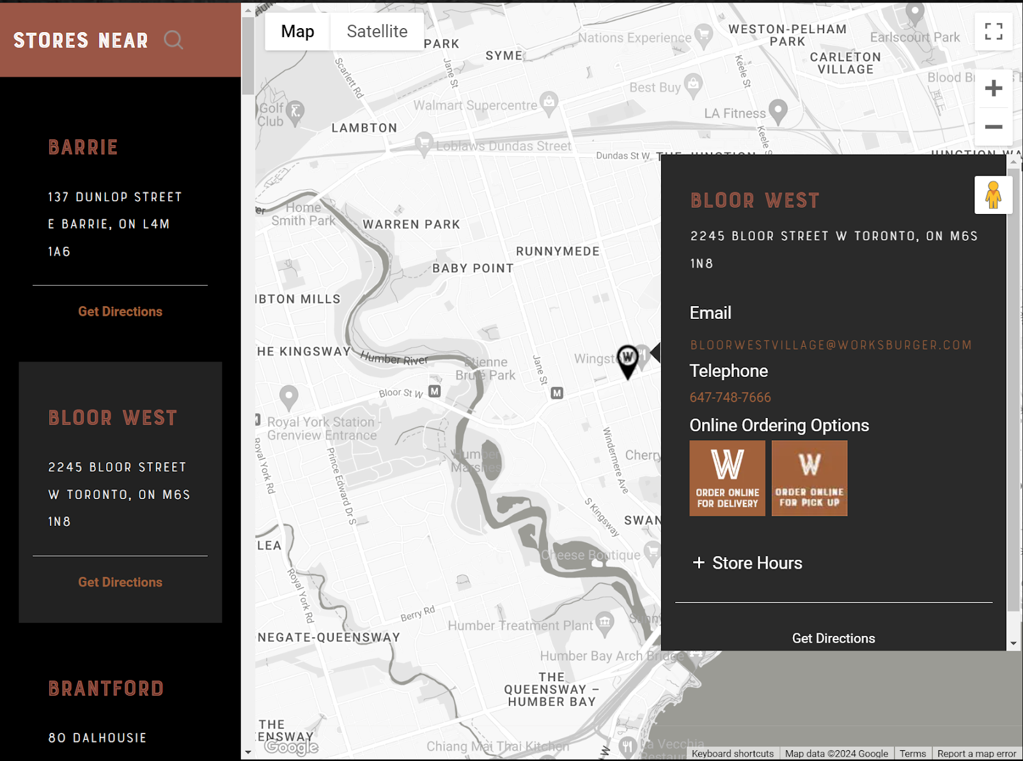1023x761 pixels.
Task: Open the Walmart Supercentre map pin
Action: (549, 104)
